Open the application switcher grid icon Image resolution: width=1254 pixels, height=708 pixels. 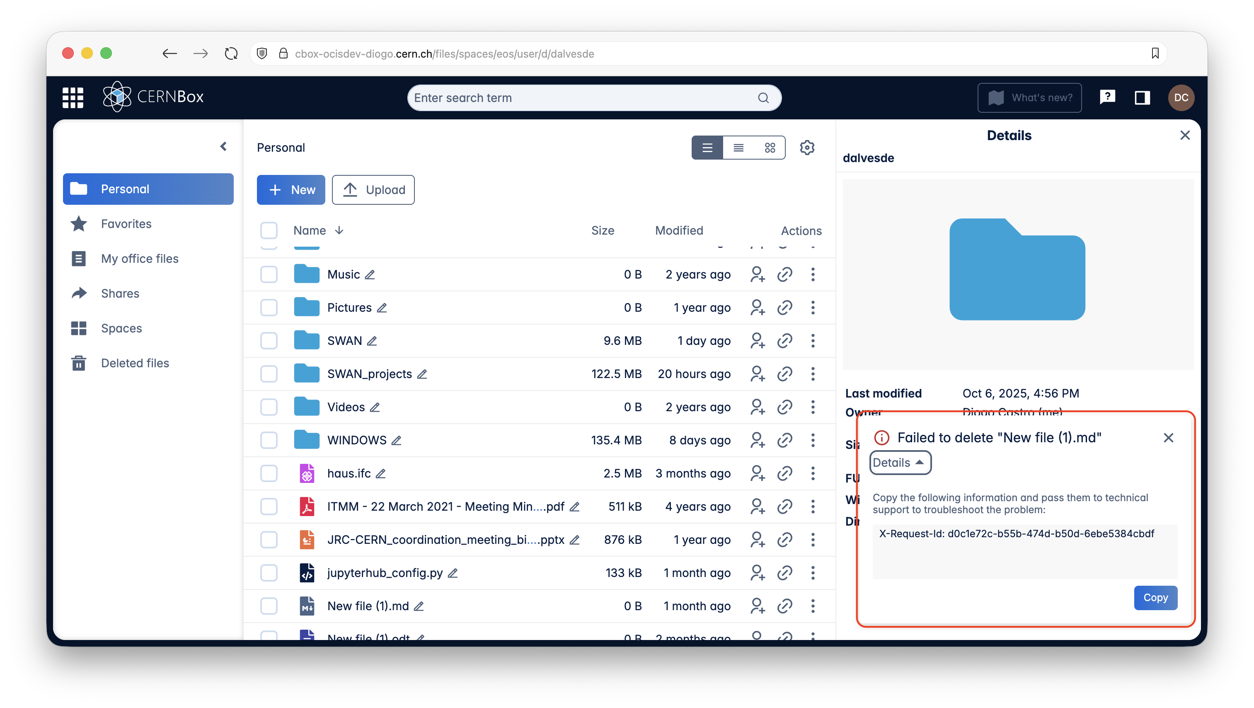(x=73, y=97)
